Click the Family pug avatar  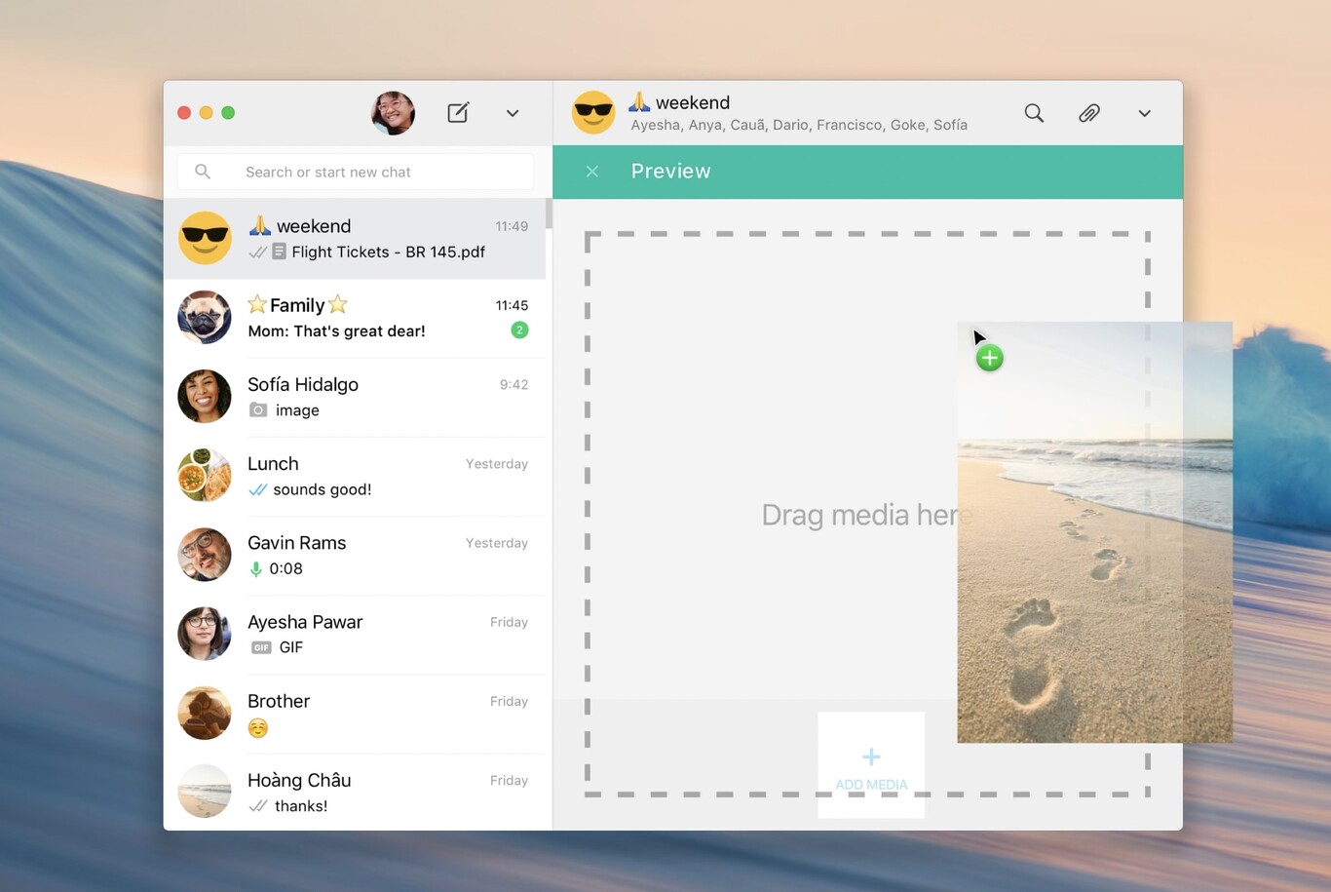(x=205, y=317)
